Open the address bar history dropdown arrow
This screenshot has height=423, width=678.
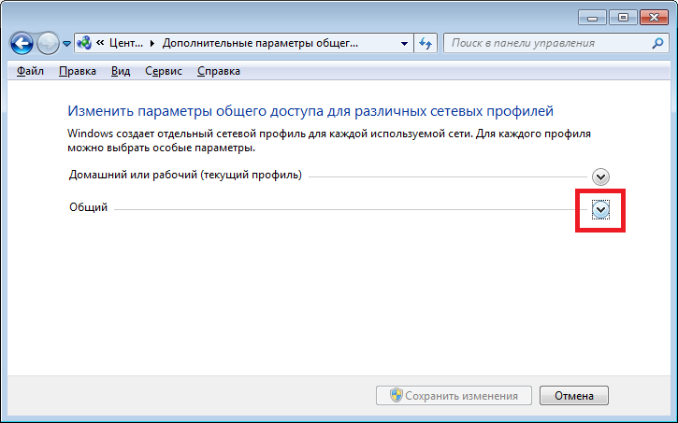click(x=404, y=43)
